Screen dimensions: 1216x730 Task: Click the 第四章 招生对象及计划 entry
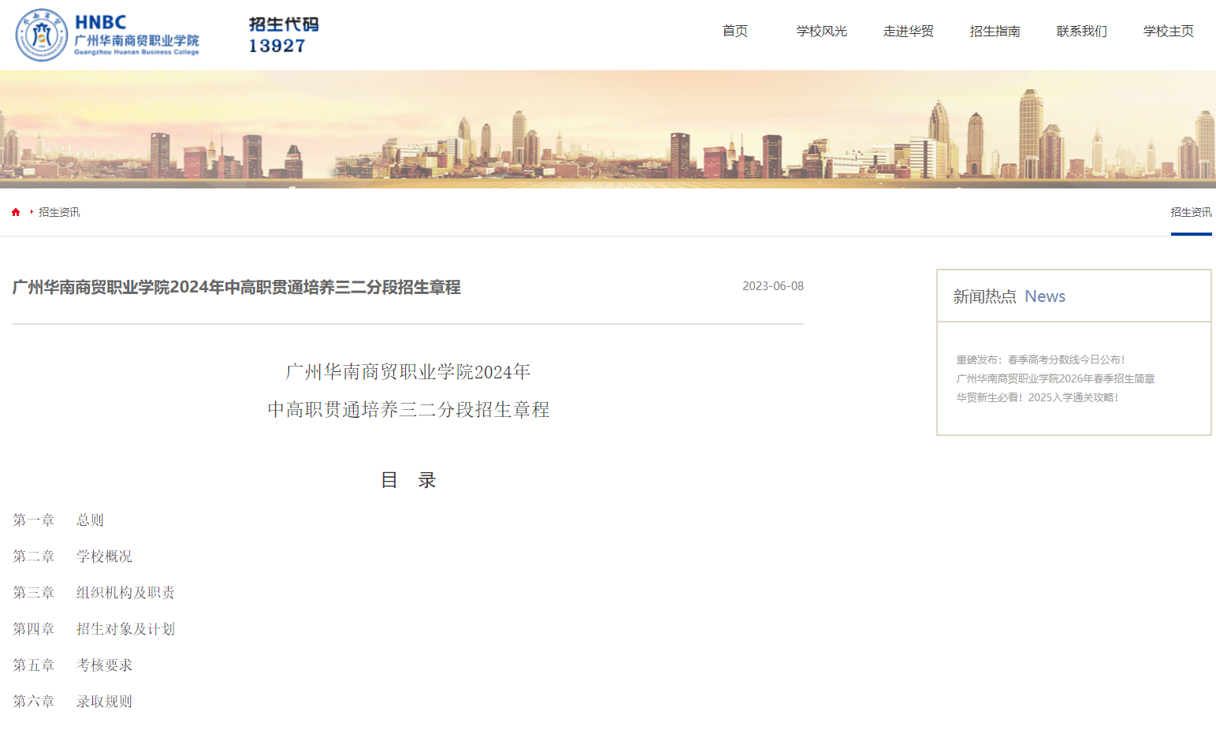click(x=95, y=628)
